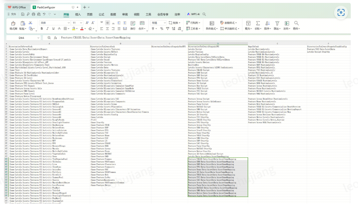The width and height of the screenshot is (358, 215).
Task: Open a new tab with the plus button
Action: [x=85, y=7]
